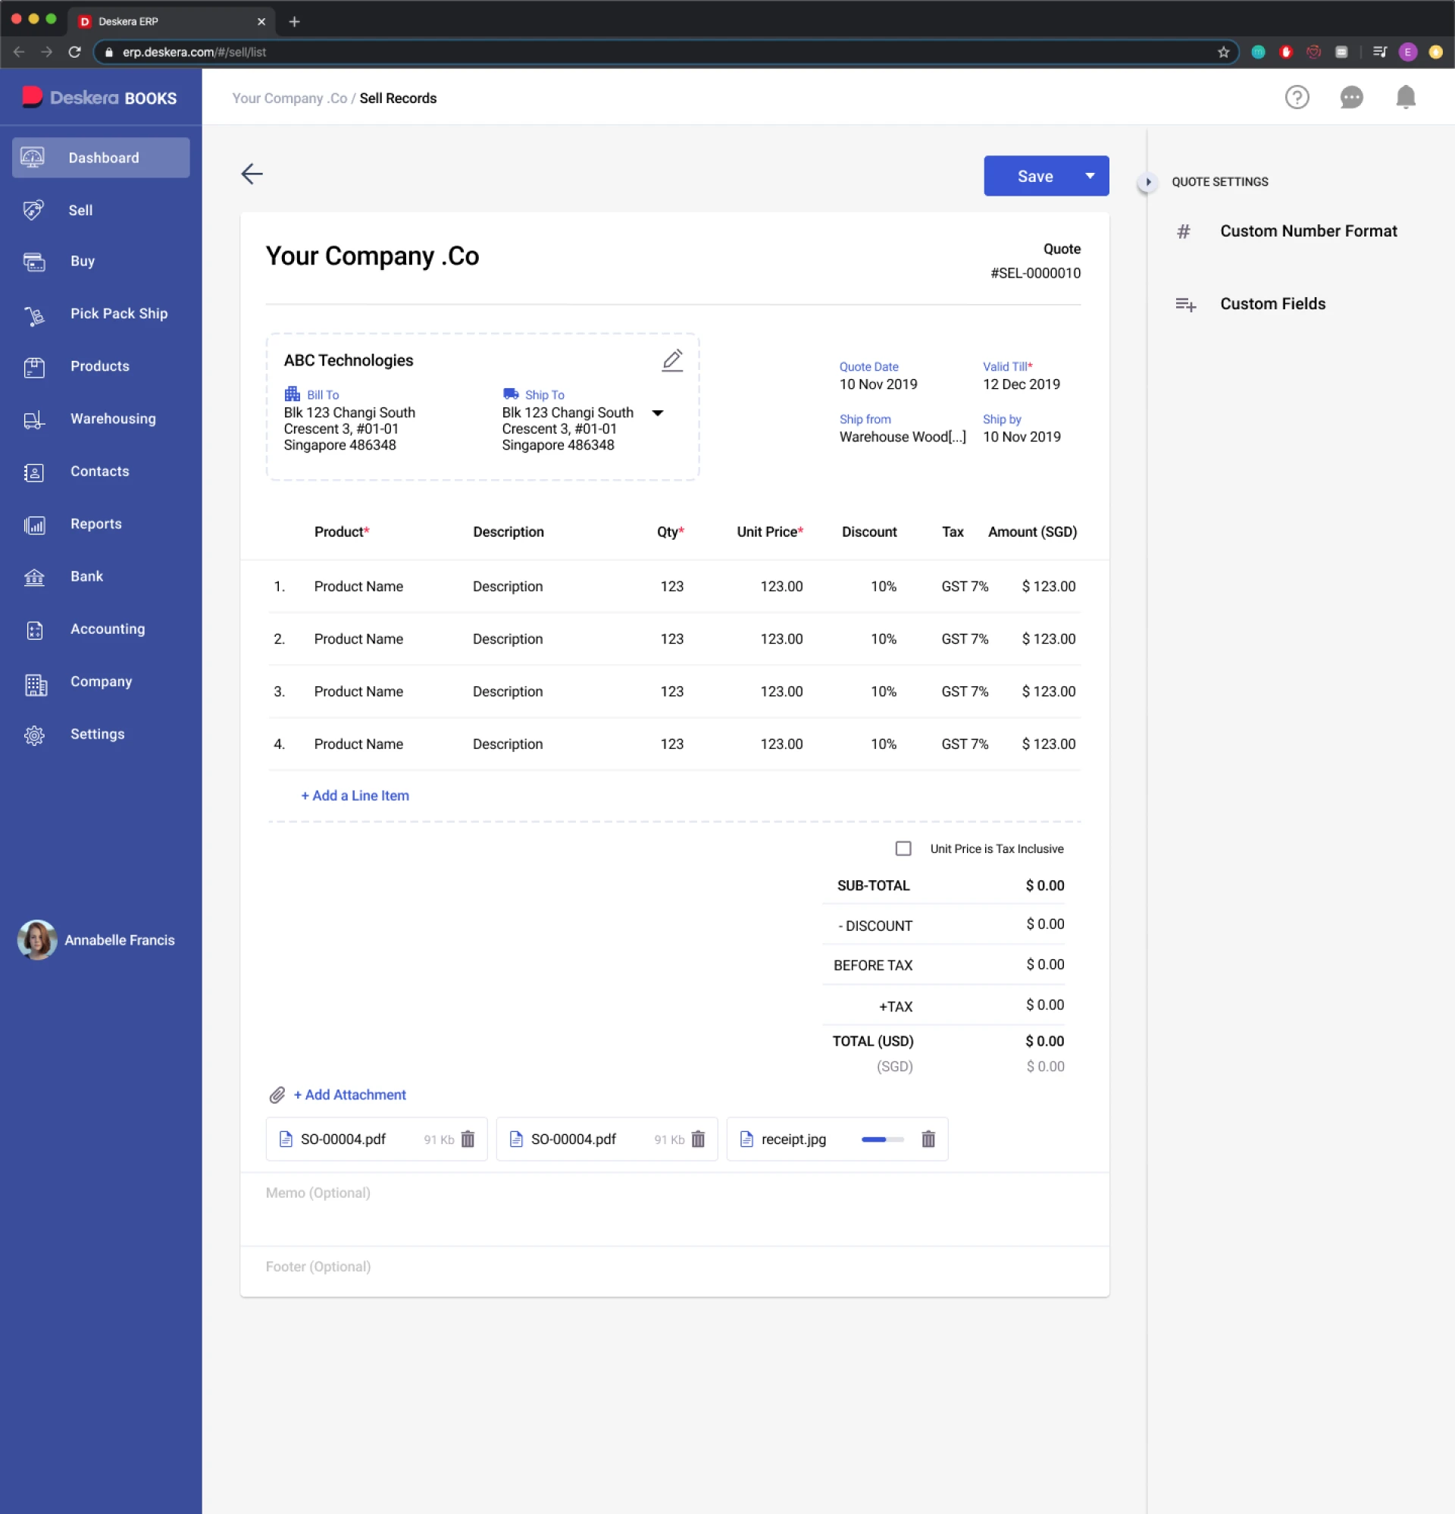Screen dimensions: 1455x1514
Task: Open the Bank module
Action: (x=86, y=576)
